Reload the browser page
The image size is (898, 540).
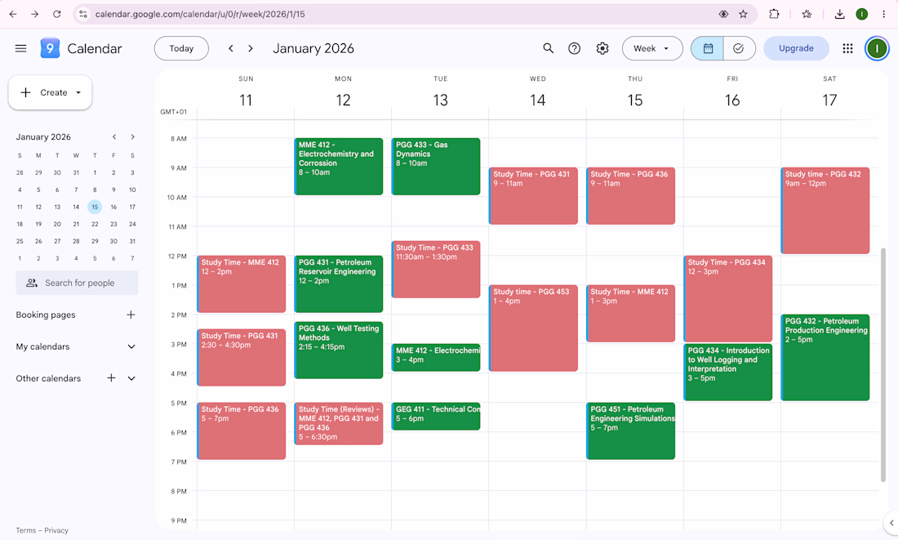tap(56, 15)
